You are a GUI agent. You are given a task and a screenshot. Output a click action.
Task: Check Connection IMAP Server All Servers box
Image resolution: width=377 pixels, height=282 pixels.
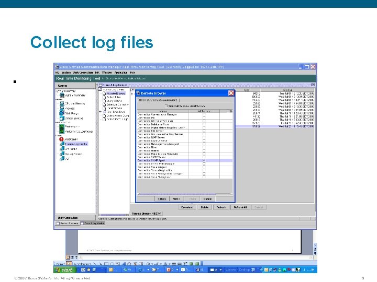point(204,138)
